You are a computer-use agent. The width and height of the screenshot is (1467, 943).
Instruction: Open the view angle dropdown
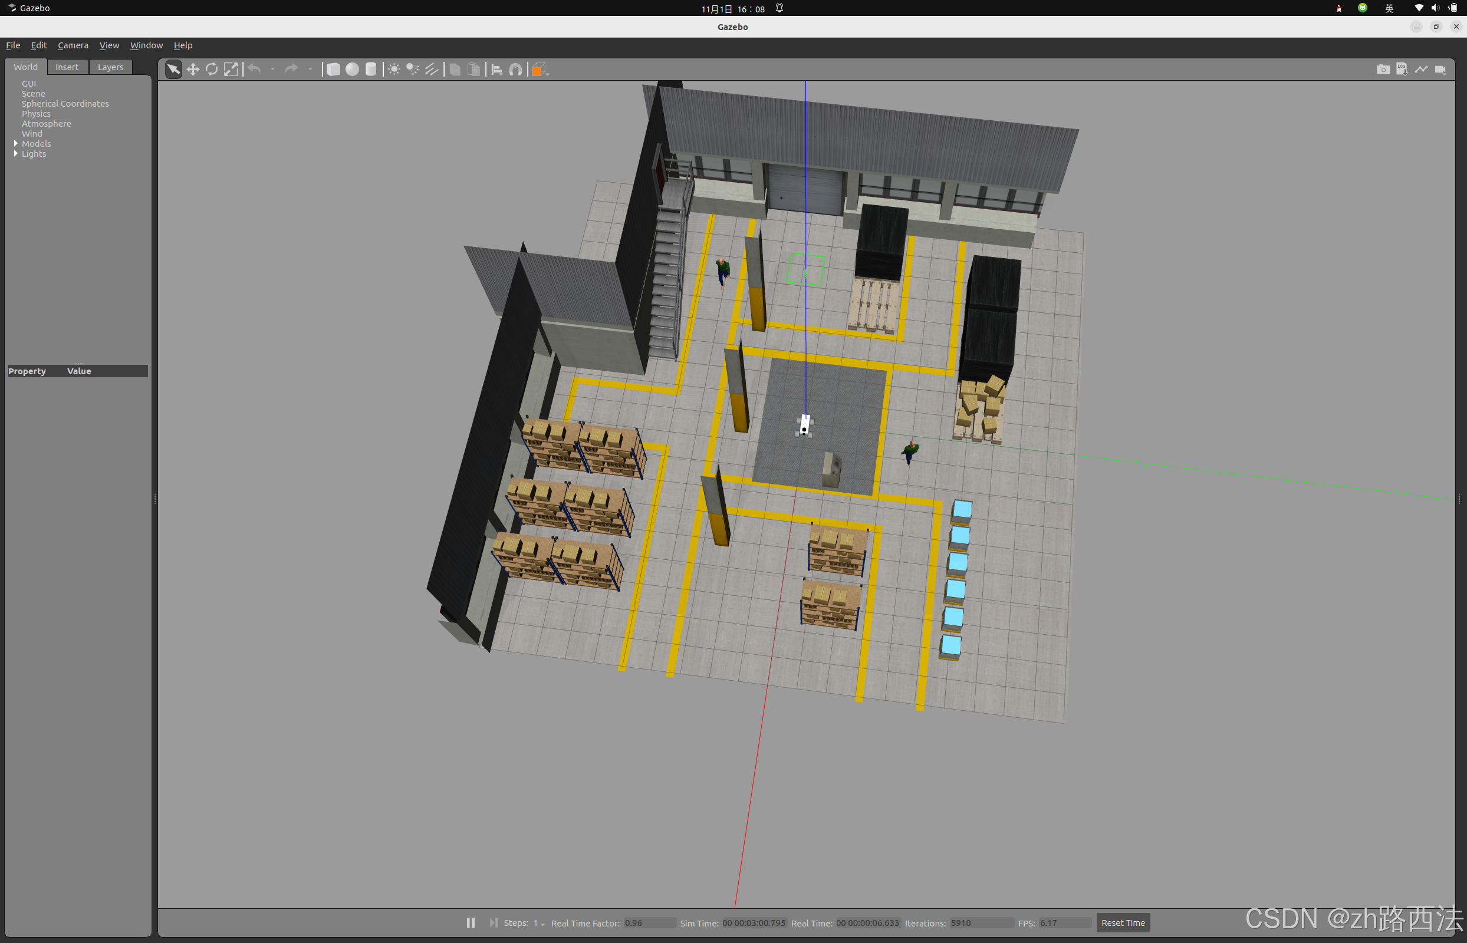point(539,69)
